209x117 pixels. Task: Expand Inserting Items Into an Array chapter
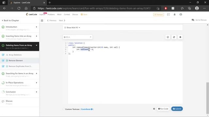(x=37, y=36)
